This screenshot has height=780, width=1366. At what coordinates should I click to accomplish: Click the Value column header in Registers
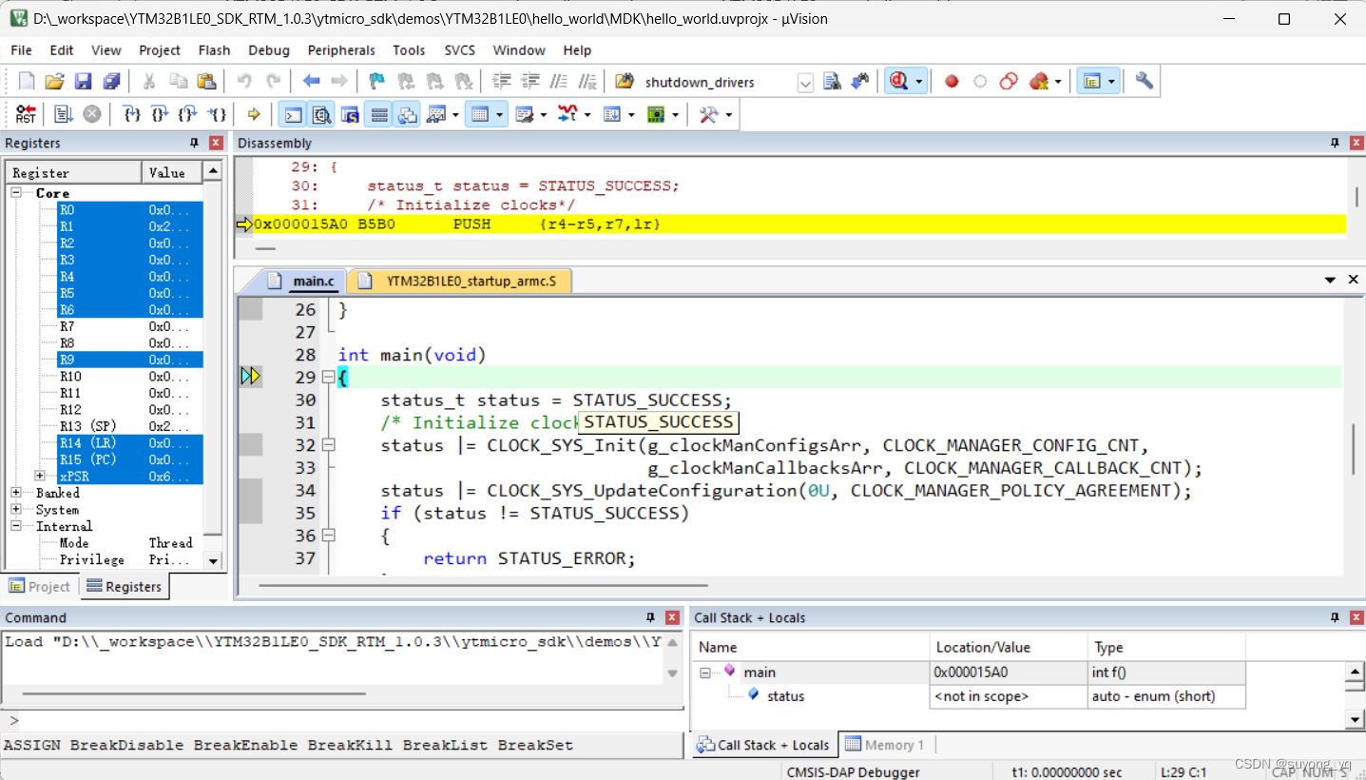tap(172, 172)
